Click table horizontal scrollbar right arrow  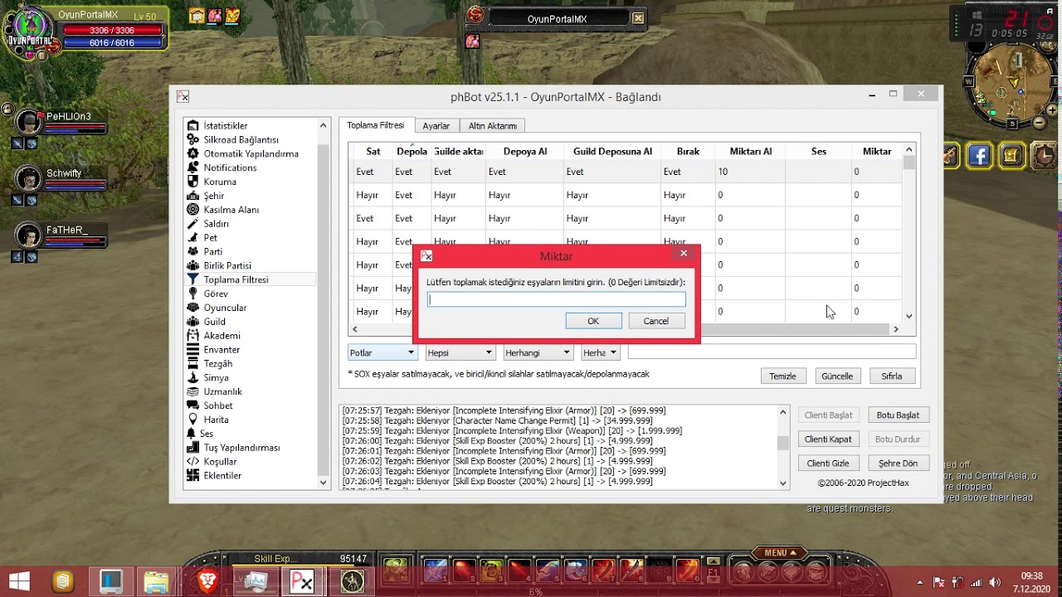[x=895, y=329]
